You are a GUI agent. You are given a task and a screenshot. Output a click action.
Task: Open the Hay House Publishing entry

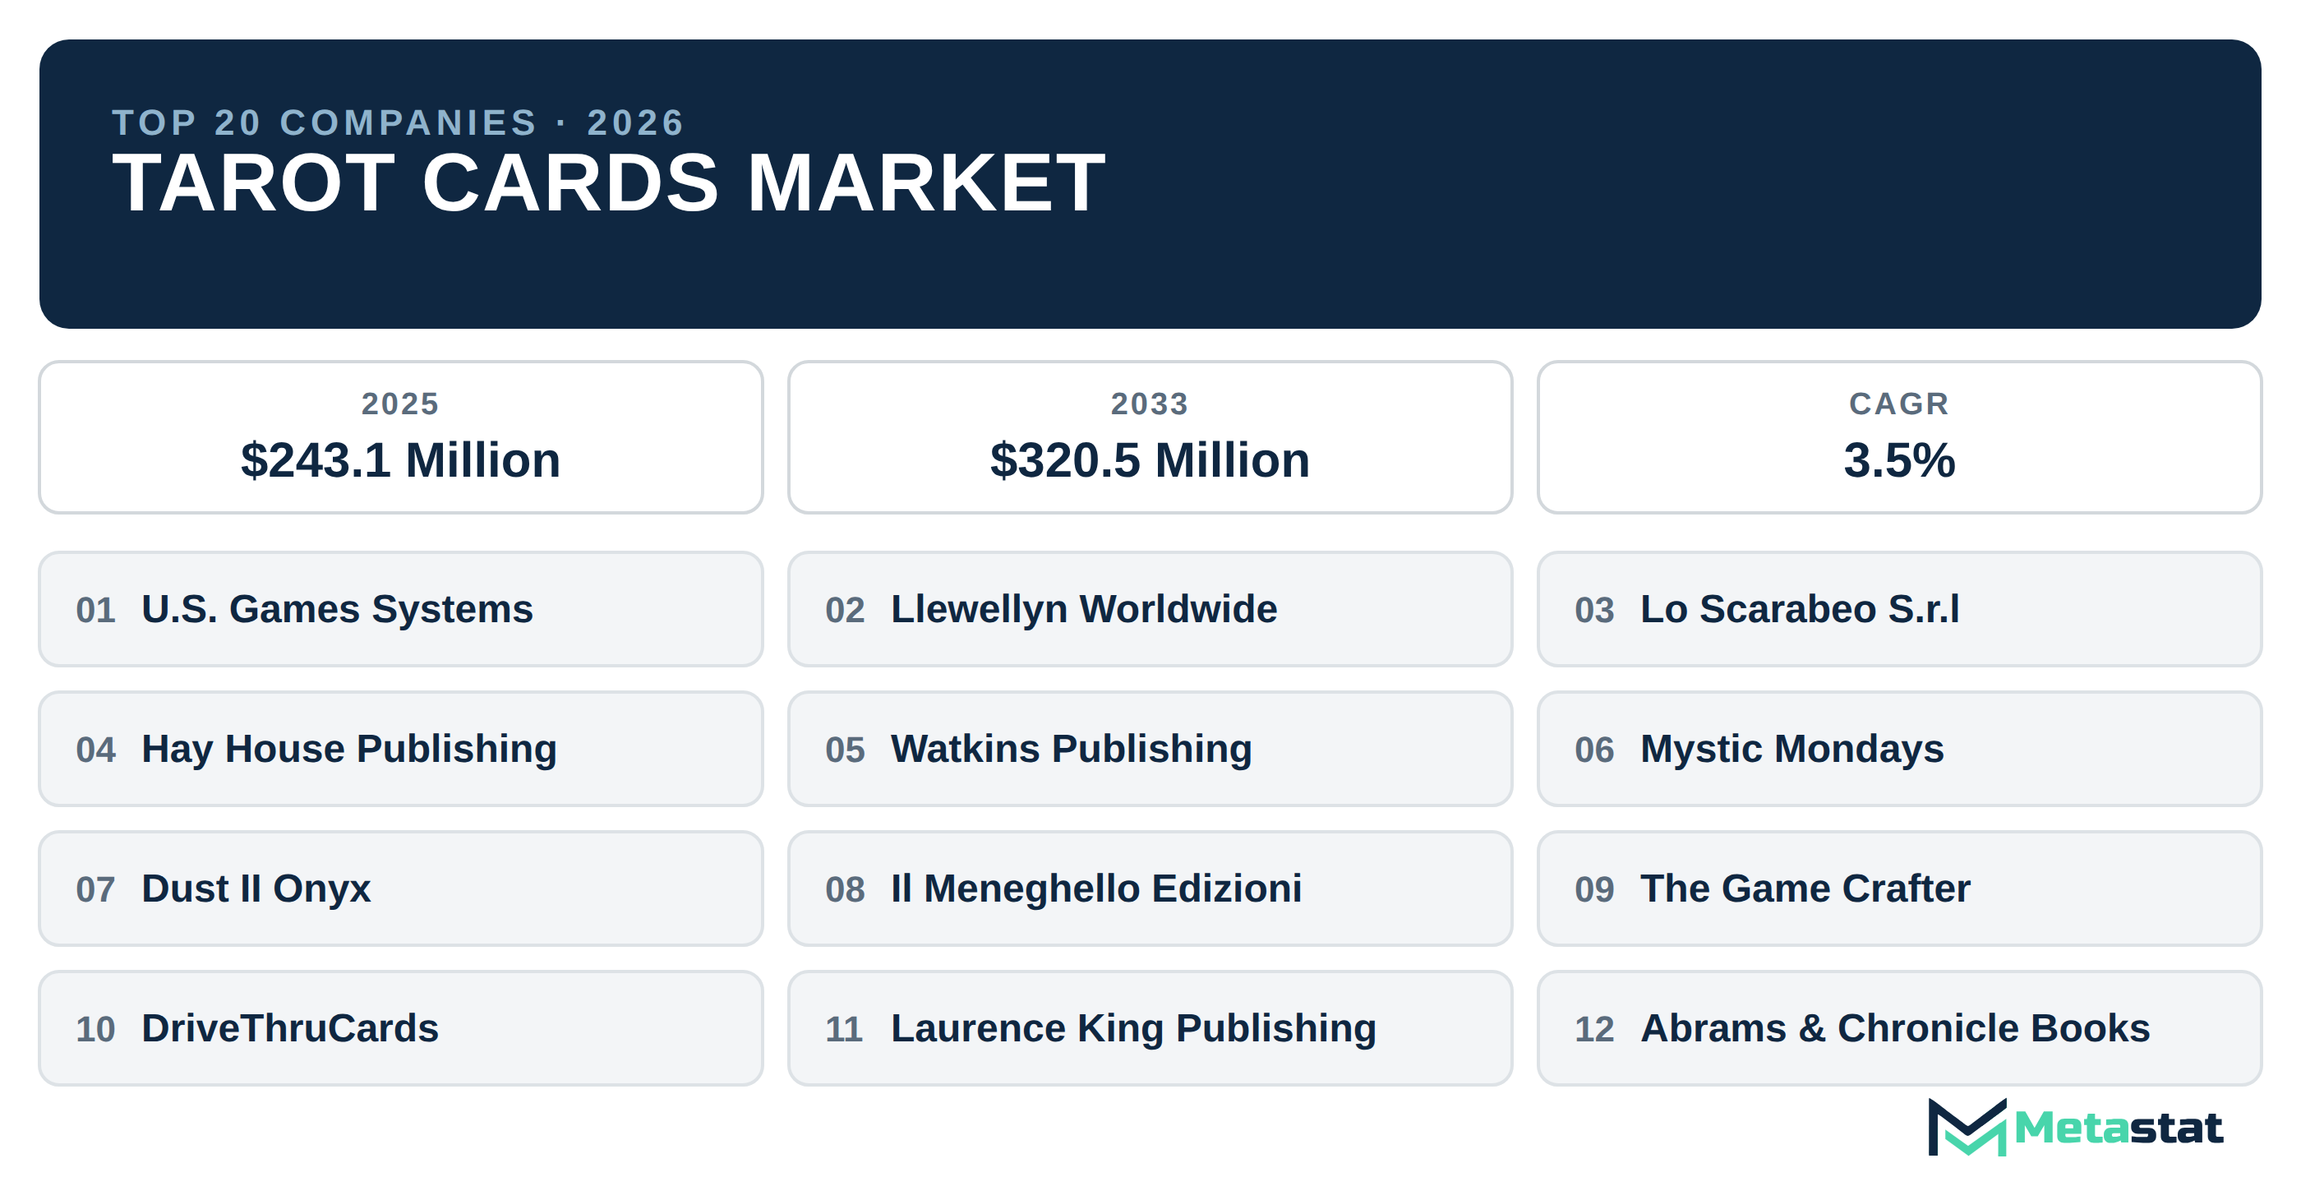pyautogui.click(x=400, y=749)
